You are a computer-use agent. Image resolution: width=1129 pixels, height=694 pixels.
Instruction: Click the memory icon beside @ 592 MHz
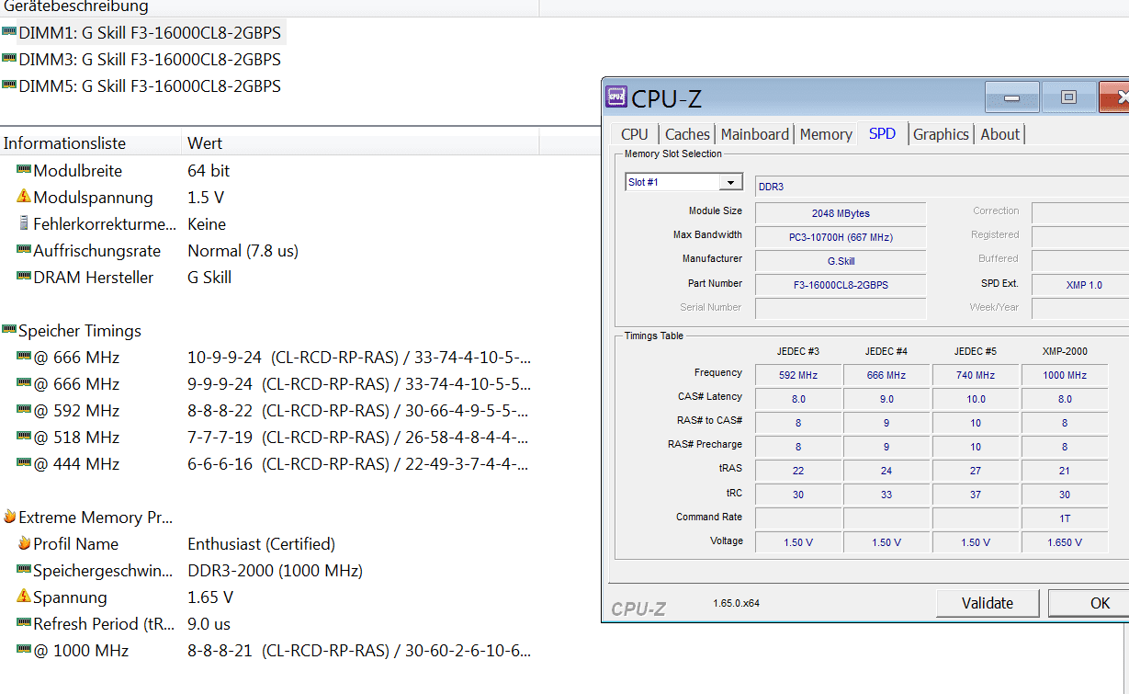tap(24, 410)
